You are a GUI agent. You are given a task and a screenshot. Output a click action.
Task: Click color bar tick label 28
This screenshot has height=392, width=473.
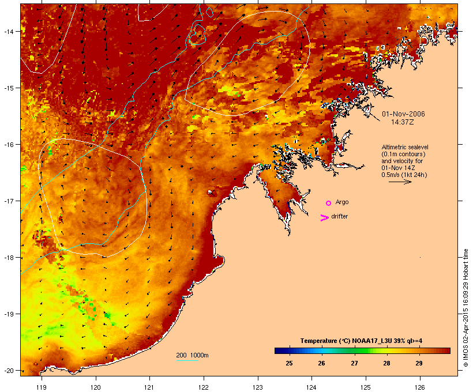(x=386, y=363)
